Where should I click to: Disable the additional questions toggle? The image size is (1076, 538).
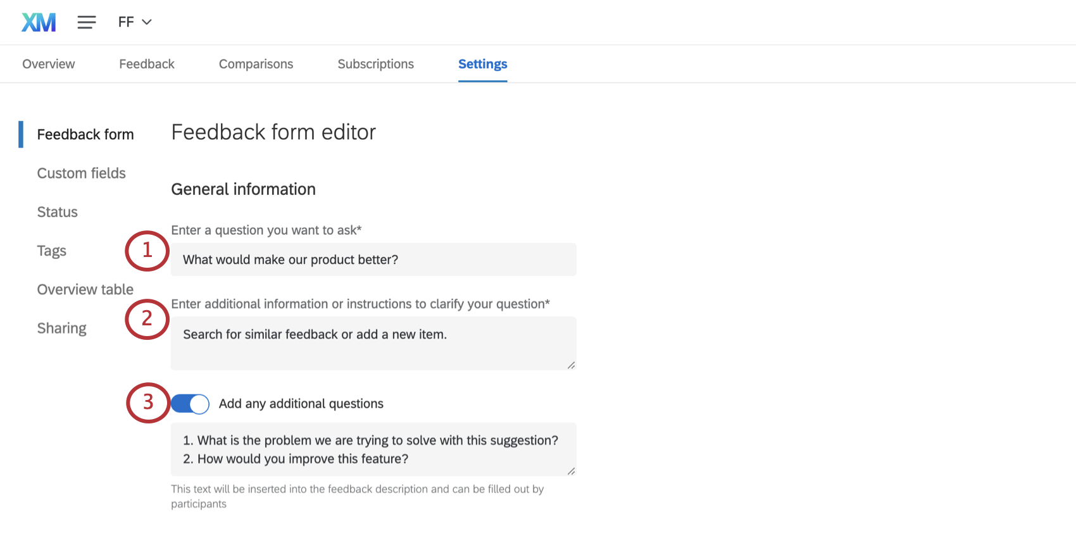pos(190,404)
